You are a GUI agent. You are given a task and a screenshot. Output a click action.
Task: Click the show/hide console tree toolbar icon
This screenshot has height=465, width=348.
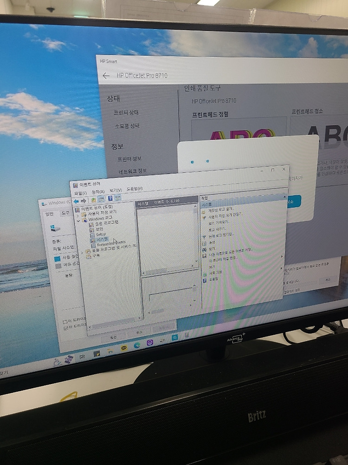point(101,199)
